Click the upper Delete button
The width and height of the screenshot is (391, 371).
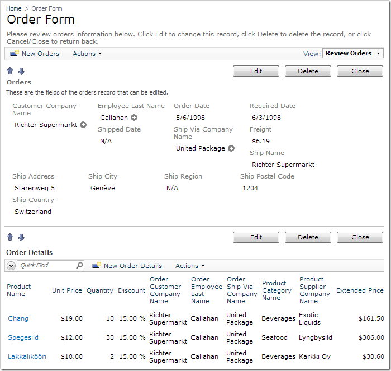coord(308,71)
